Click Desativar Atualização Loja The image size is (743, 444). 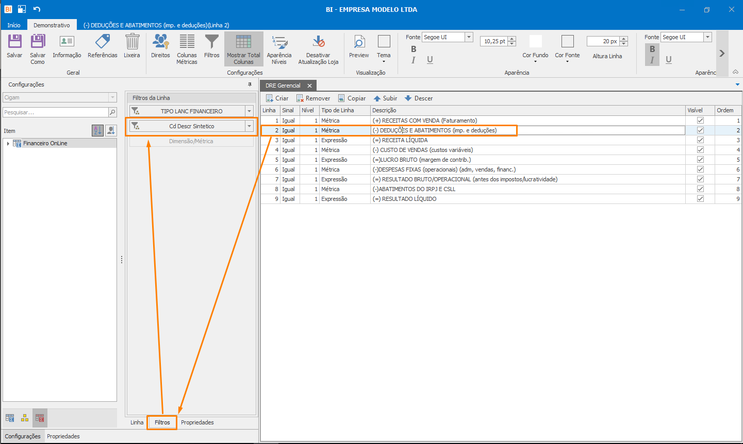(x=318, y=49)
